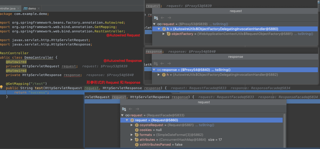Collapse the request $Proxy53@5839 node
320x149 pixels.
[154, 24]
